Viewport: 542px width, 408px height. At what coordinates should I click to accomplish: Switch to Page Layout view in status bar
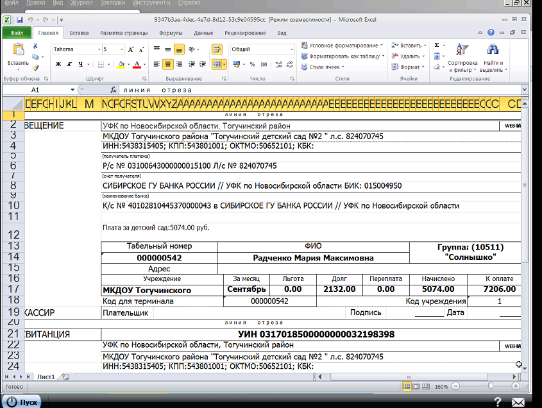416,387
